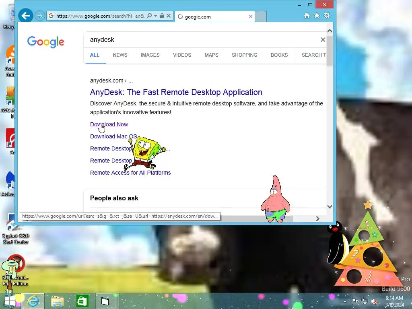The image size is (412, 309).
Task: Click the search magnifier in address bar
Action: (149, 16)
